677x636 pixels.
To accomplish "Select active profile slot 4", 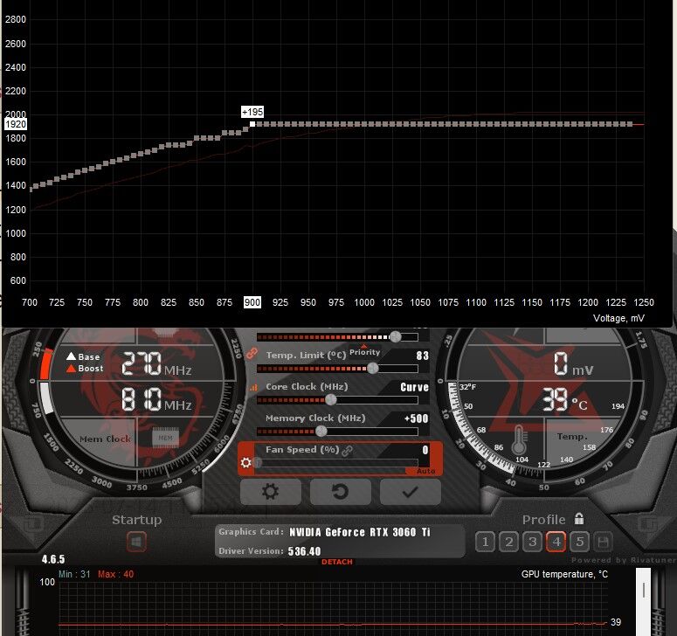I will [556, 542].
